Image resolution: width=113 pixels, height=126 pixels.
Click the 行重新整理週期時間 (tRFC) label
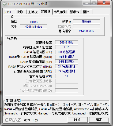click(x=33, y=71)
